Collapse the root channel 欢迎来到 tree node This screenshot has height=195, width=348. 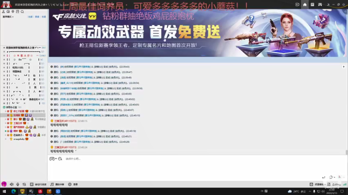[x=4, y=48]
